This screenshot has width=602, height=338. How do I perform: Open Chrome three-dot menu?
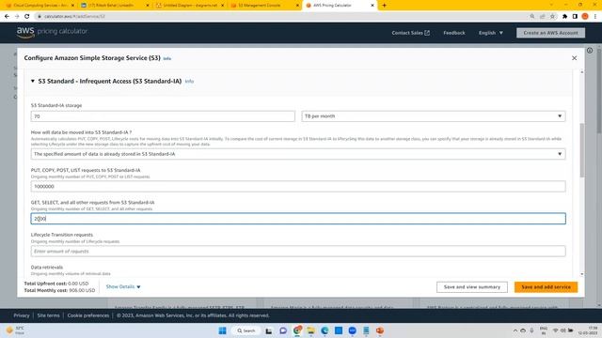tap(594, 17)
